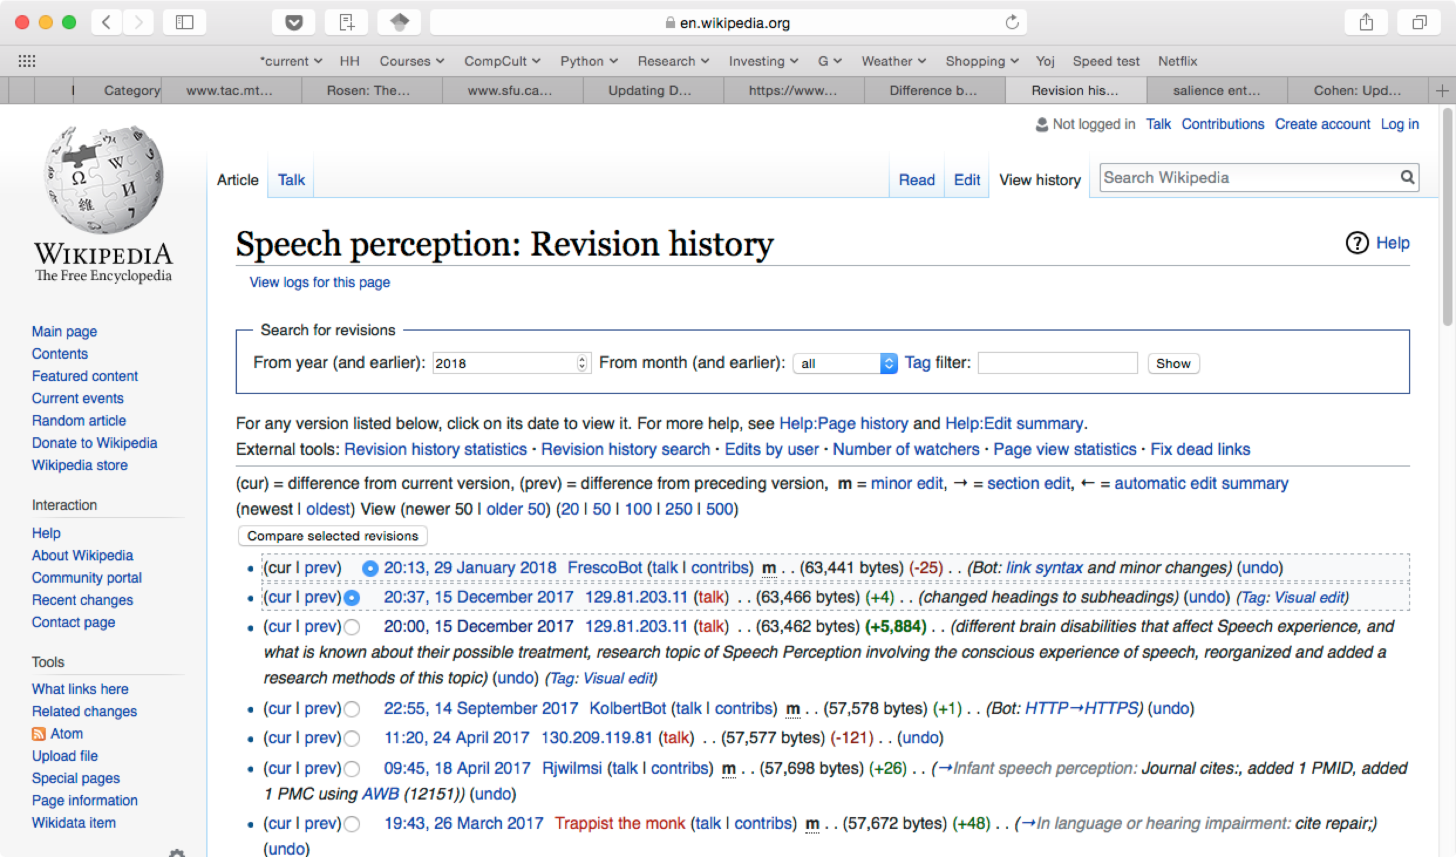Open Create account link
1456x857 pixels.
pyautogui.click(x=1322, y=124)
